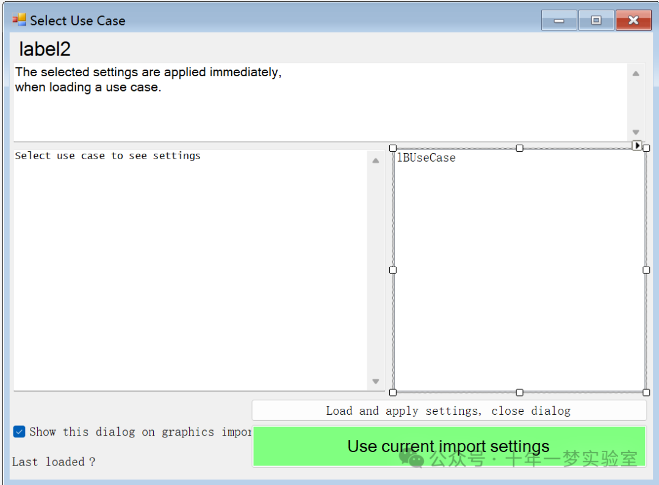Click the Select Use Case window icon
Screen dimensions: 659x485
[x=19, y=20]
